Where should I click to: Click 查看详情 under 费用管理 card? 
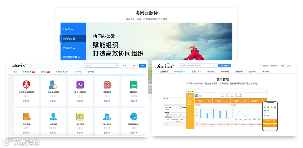(134, 101)
